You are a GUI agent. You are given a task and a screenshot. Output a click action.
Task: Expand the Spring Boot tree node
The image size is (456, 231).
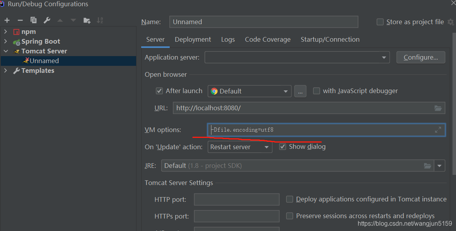pyautogui.click(x=5, y=42)
